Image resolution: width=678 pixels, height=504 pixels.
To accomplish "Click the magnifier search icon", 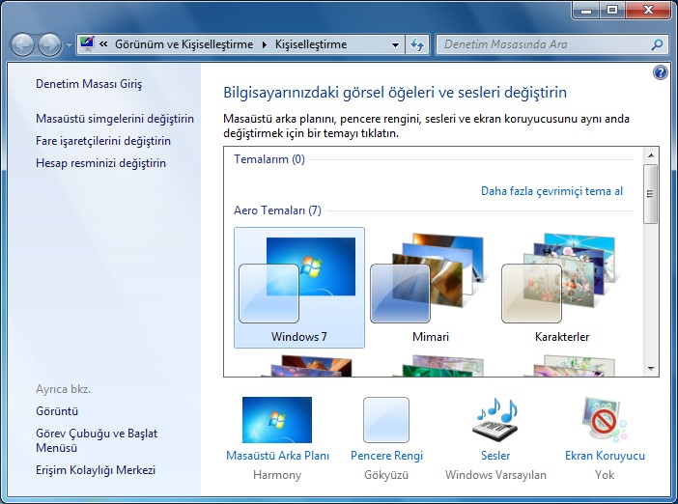I will tap(657, 44).
